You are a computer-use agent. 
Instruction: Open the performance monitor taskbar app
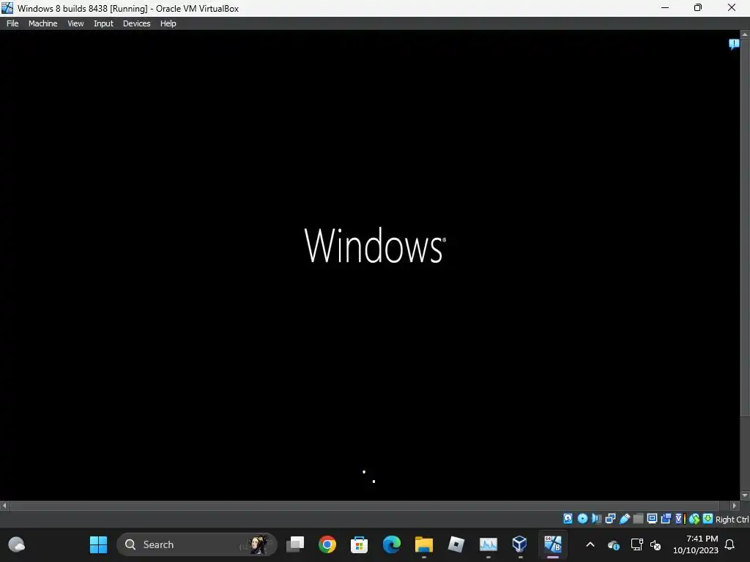pyautogui.click(x=489, y=544)
